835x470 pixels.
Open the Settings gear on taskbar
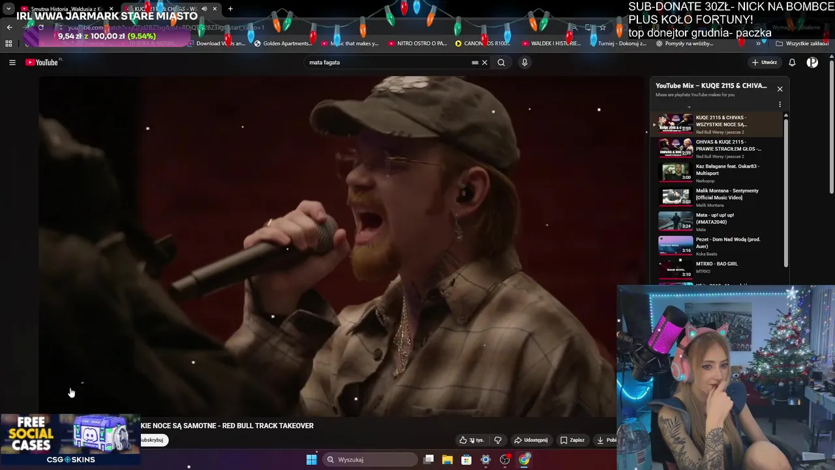tap(485, 460)
